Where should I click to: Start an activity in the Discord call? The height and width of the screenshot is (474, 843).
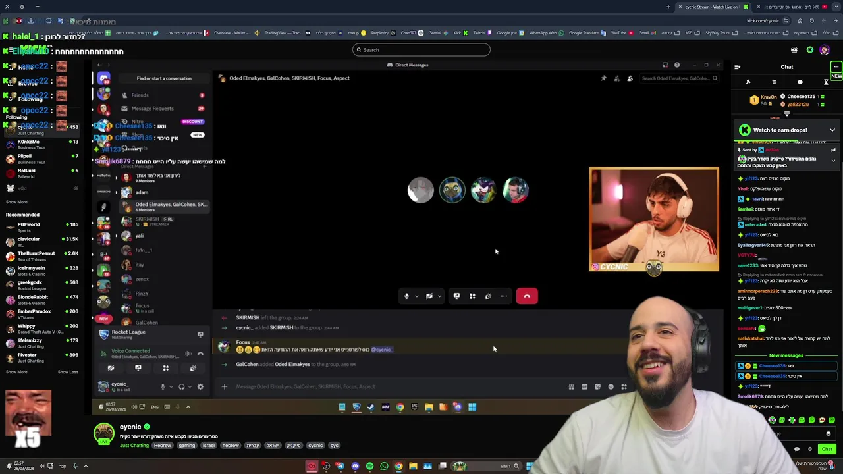tap(472, 296)
